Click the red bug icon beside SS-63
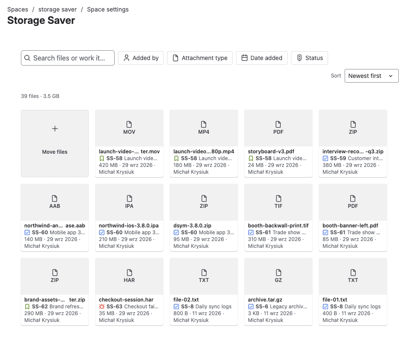The height and width of the screenshot is (339, 409). point(102,307)
